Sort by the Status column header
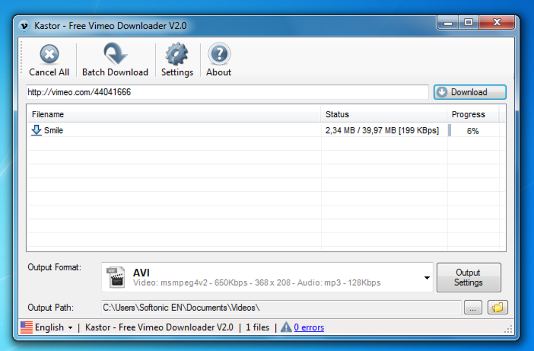Viewport: 534px width, 351px height. (x=384, y=114)
